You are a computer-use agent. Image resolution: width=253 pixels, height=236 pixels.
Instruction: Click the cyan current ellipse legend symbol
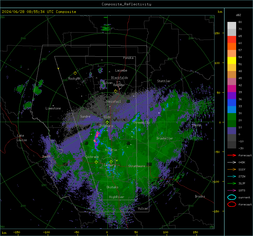(232, 197)
